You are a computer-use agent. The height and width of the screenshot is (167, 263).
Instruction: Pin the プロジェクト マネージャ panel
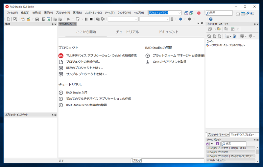coord(255,24)
